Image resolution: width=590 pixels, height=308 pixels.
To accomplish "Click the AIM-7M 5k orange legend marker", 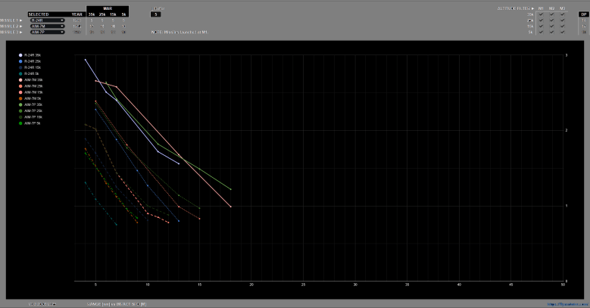I will (x=21, y=98).
